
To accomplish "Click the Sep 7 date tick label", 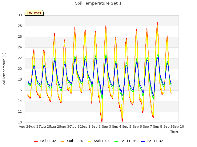I will coord(147,126).
